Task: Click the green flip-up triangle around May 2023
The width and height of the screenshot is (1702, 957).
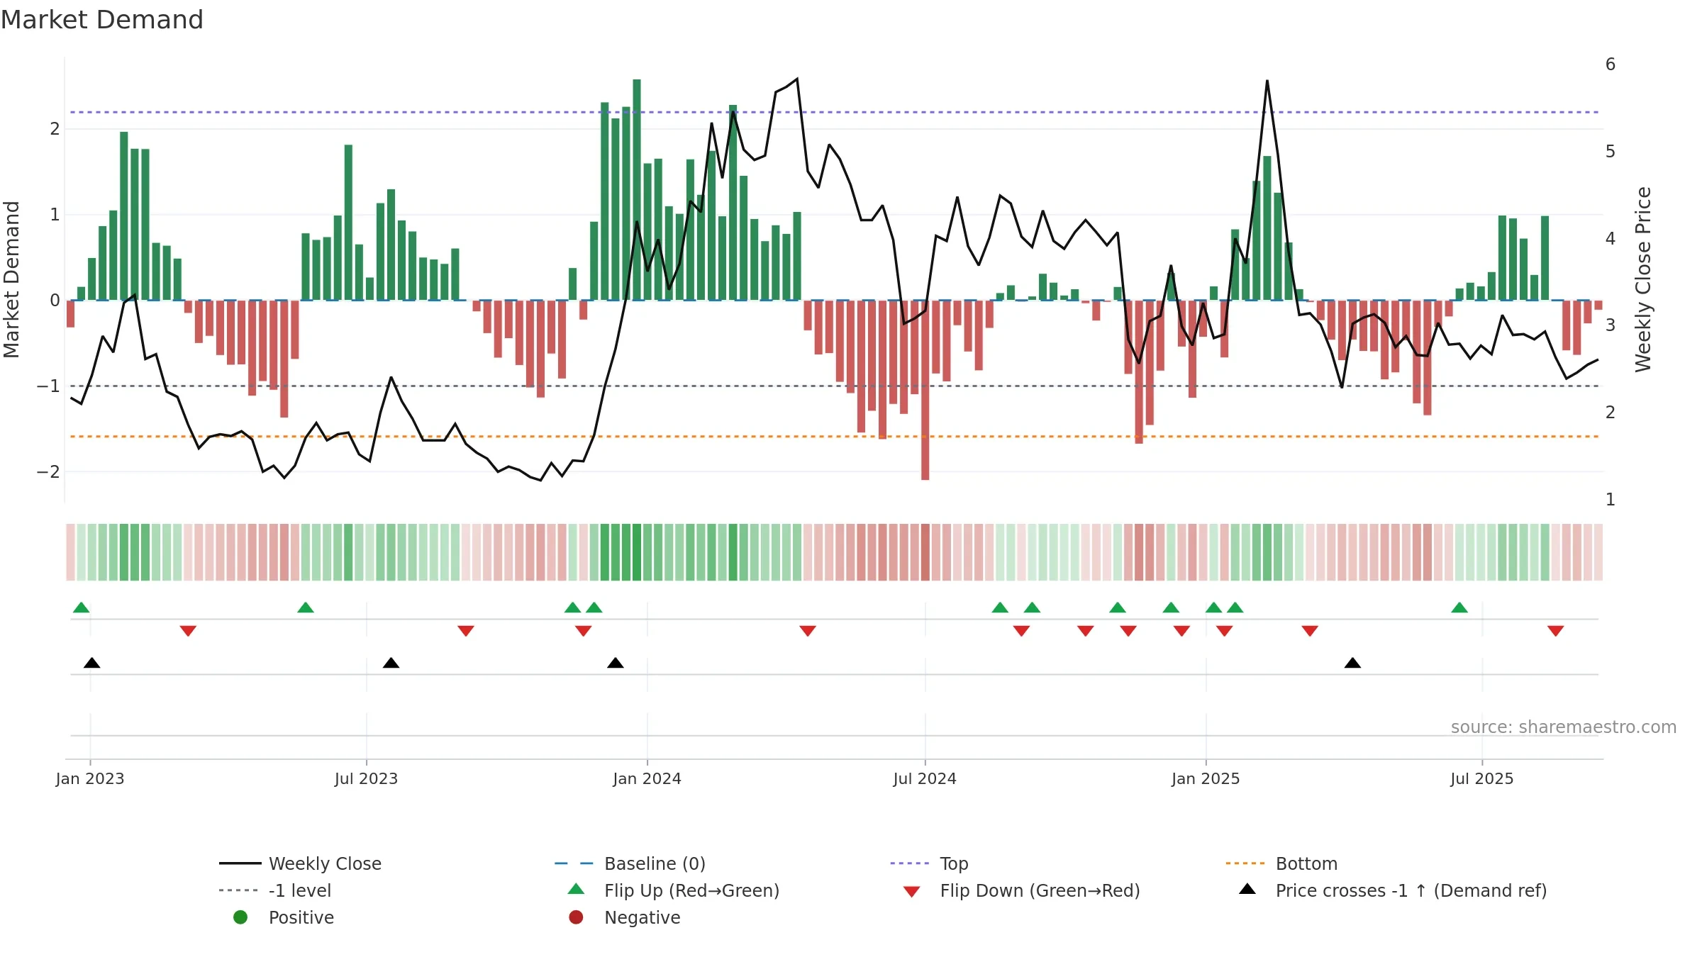Action: point(306,608)
